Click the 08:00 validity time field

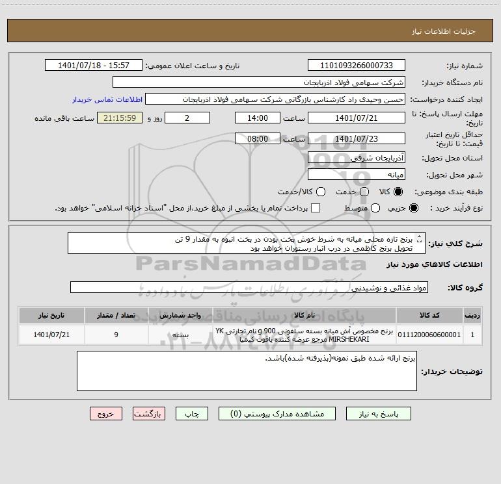(x=258, y=138)
